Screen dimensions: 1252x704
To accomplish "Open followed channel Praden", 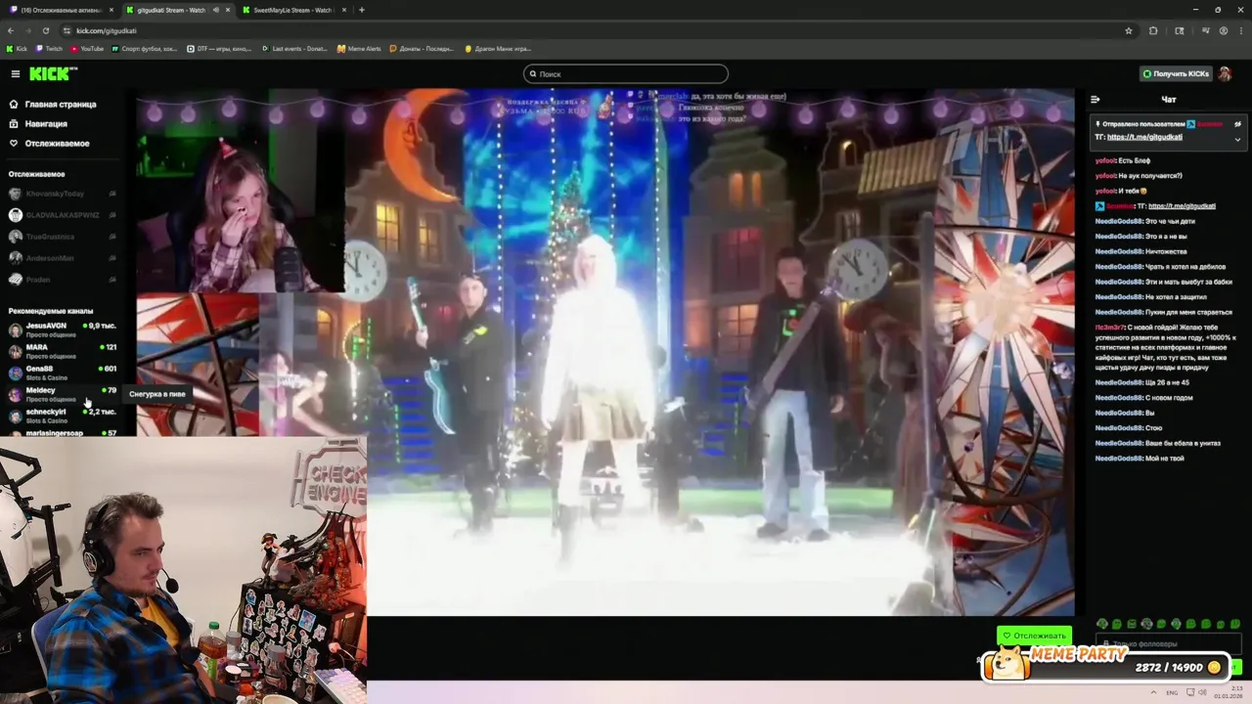I will click(61, 280).
